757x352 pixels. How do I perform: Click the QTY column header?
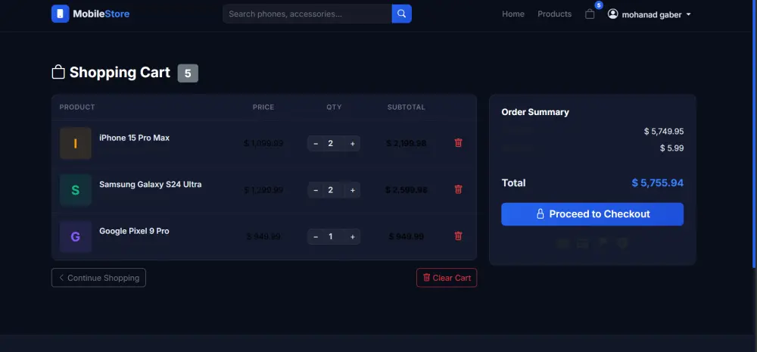tap(334, 107)
